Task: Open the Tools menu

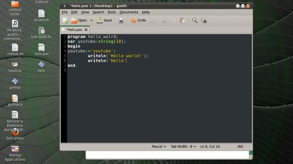Action: [112, 12]
